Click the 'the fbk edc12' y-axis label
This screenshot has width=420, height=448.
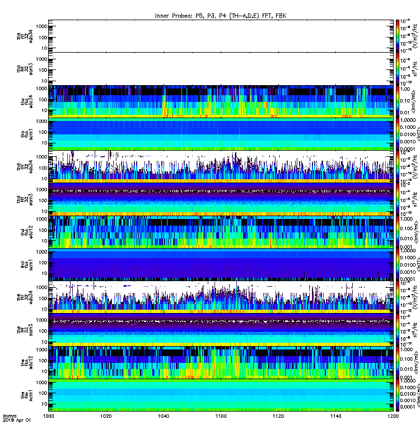tap(27, 362)
